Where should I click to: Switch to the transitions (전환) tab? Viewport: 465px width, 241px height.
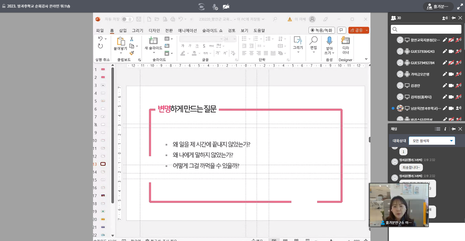click(x=169, y=31)
